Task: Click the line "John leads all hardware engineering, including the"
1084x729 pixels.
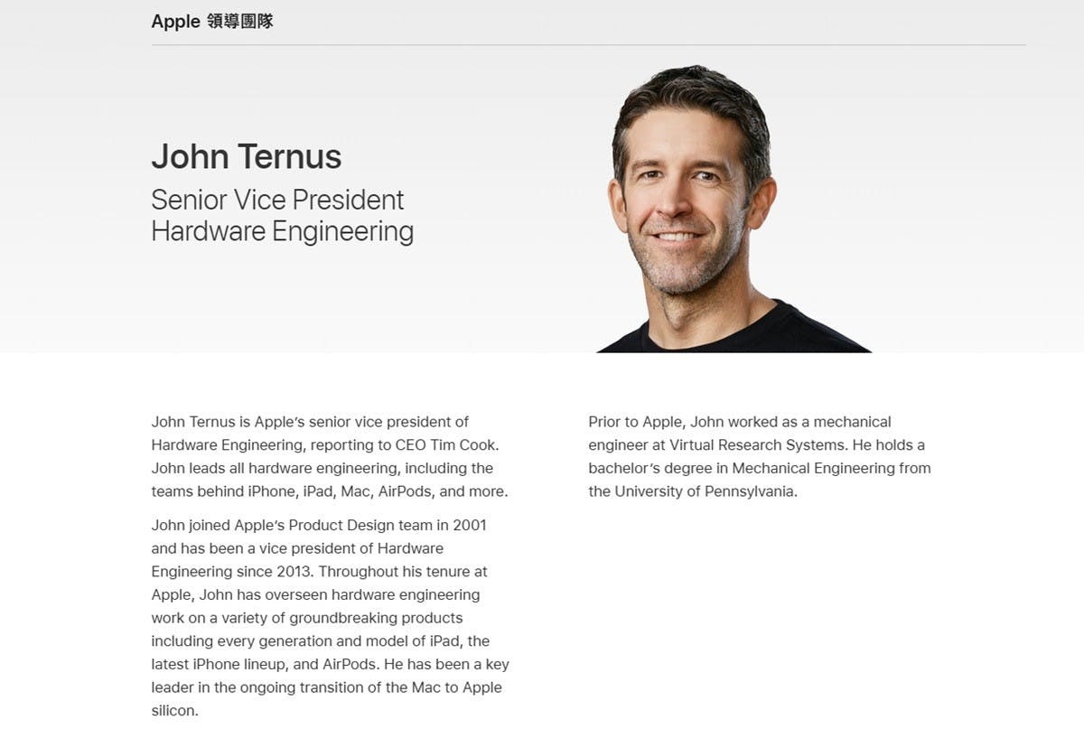Action: [322, 468]
